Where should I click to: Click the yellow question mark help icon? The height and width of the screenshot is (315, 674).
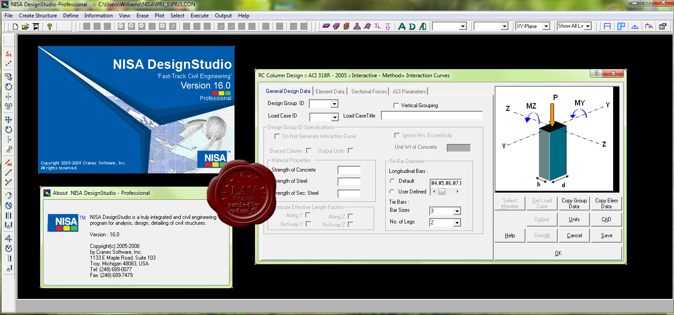(50, 26)
